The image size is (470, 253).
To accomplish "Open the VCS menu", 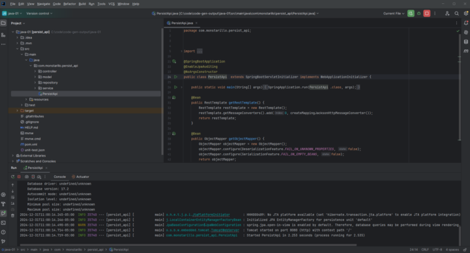I will click(x=112, y=4).
